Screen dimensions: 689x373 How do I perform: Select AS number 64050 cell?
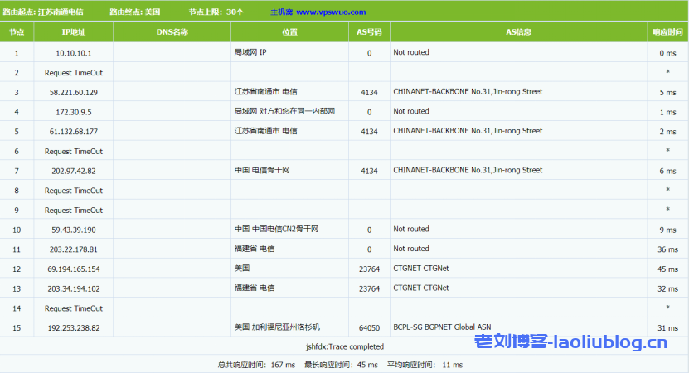369,327
